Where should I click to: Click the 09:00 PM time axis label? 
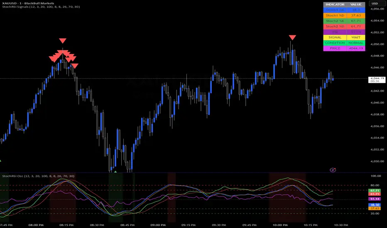tap(158, 225)
